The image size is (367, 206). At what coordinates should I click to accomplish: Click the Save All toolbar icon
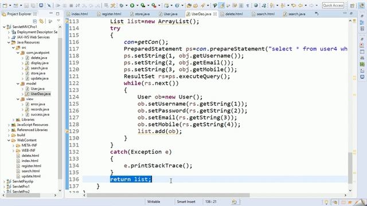pyautogui.click(x=33, y=5)
